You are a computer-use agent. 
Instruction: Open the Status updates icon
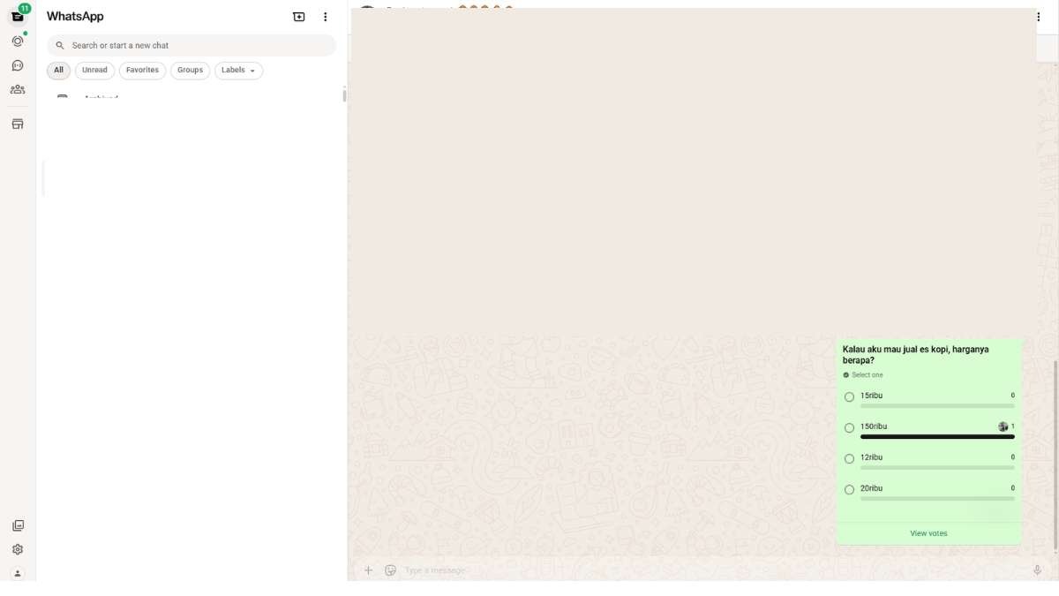point(18,41)
